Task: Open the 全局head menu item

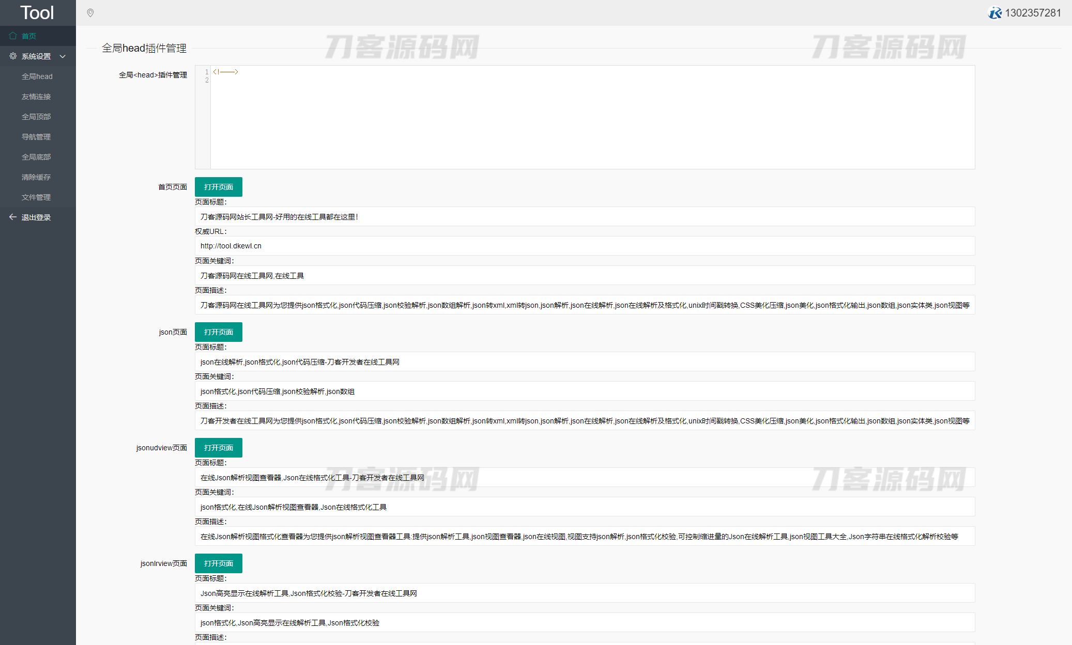Action: [37, 76]
